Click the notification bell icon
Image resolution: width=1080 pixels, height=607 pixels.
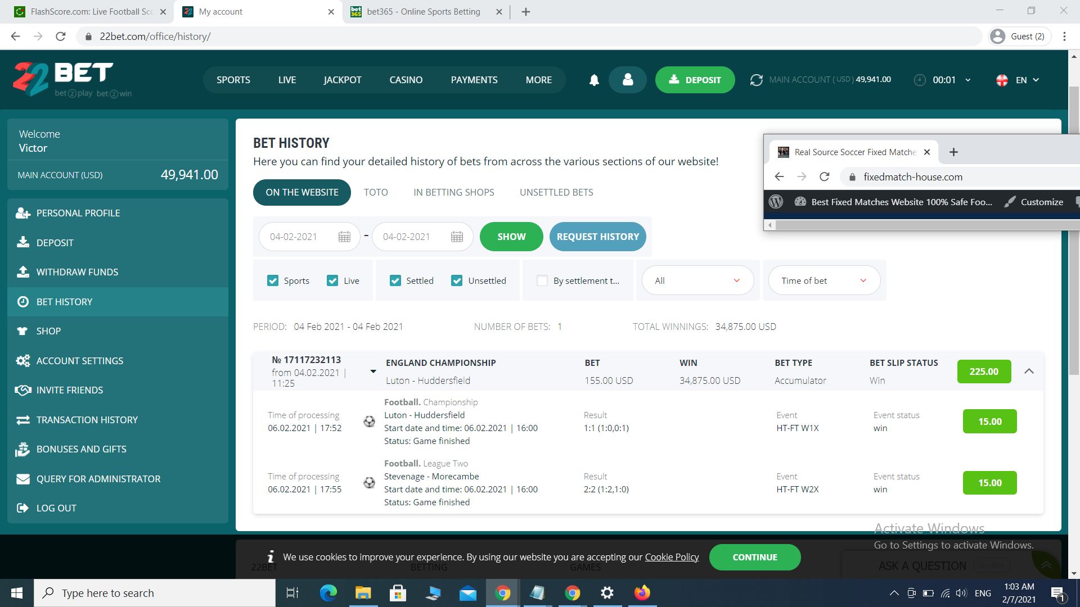pos(594,80)
